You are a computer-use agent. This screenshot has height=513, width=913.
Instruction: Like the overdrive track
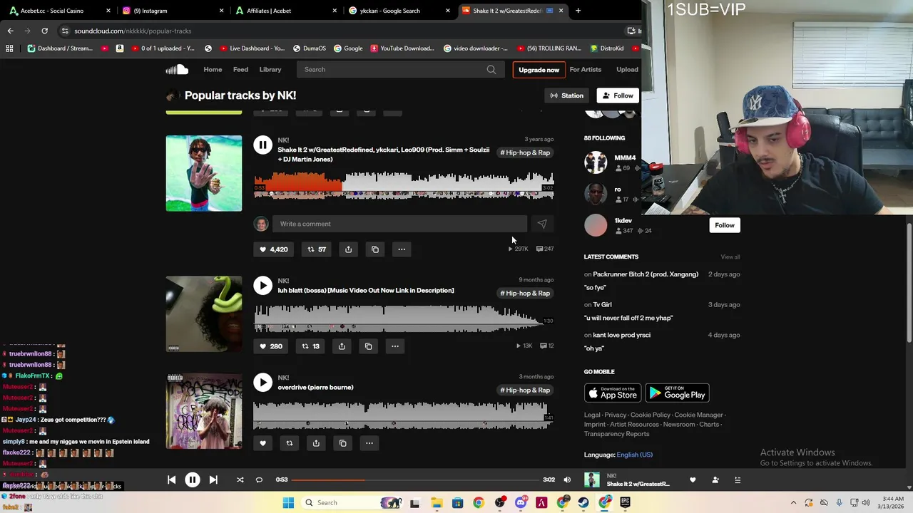(262, 443)
